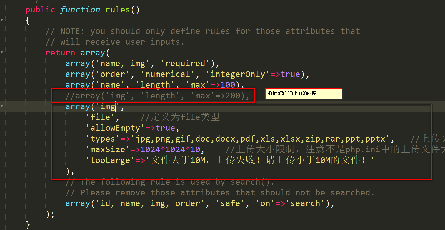Click the opening brace '{' below rules()
Screen dimensions: 445x230
point(28,20)
